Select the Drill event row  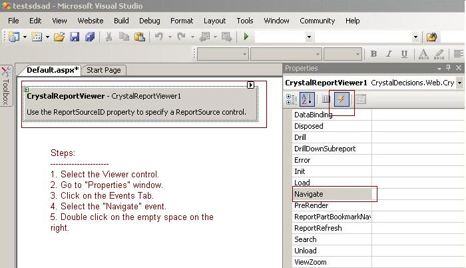(x=332, y=137)
